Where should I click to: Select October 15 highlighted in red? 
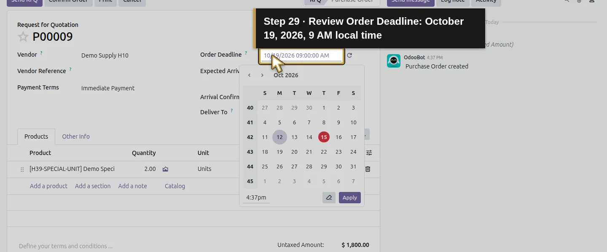(324, 137)
